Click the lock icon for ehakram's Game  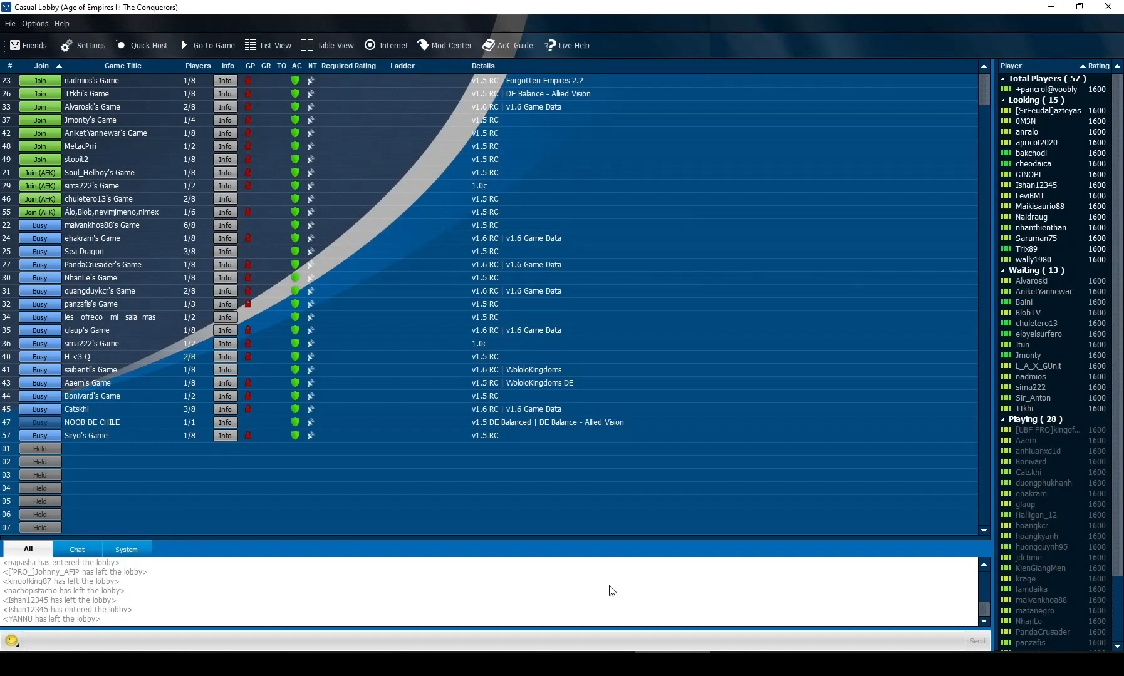tap(248, 238)
